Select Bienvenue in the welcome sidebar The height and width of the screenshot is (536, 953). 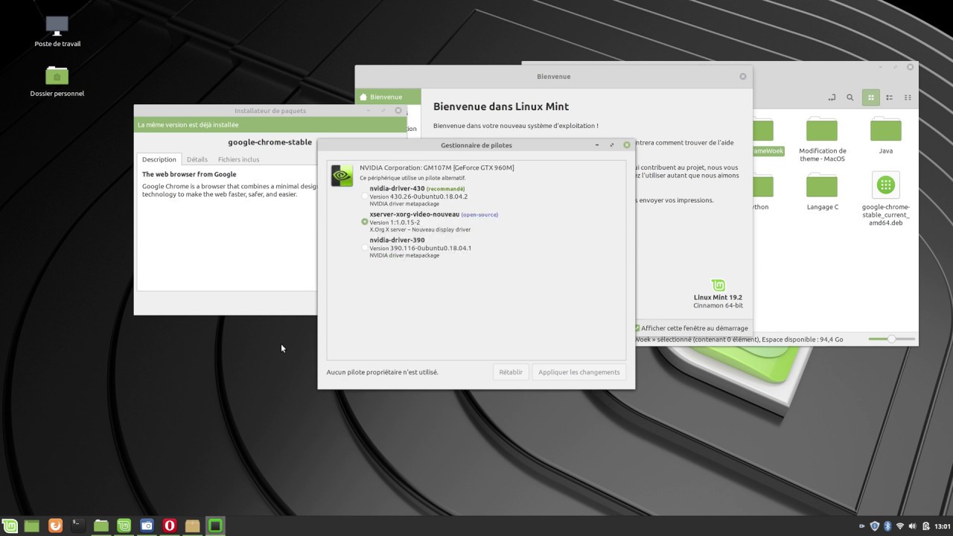tap(388, 97)
